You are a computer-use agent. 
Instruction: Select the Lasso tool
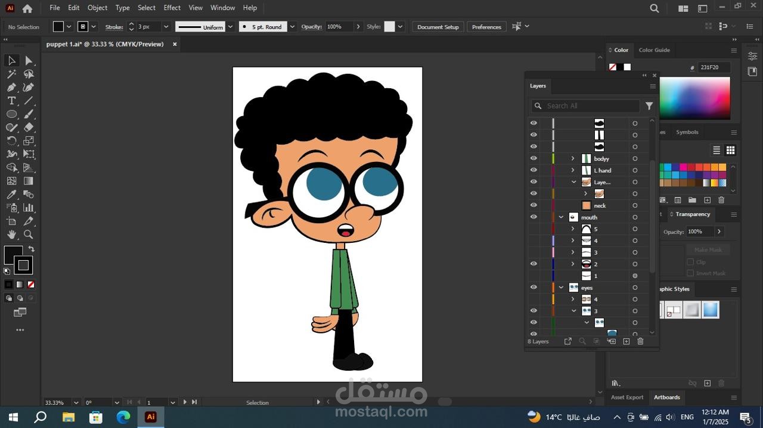coord(29,74)
